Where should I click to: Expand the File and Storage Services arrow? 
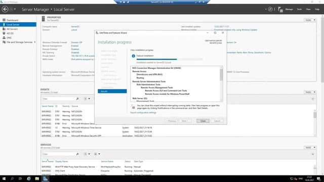click(35, 42)
